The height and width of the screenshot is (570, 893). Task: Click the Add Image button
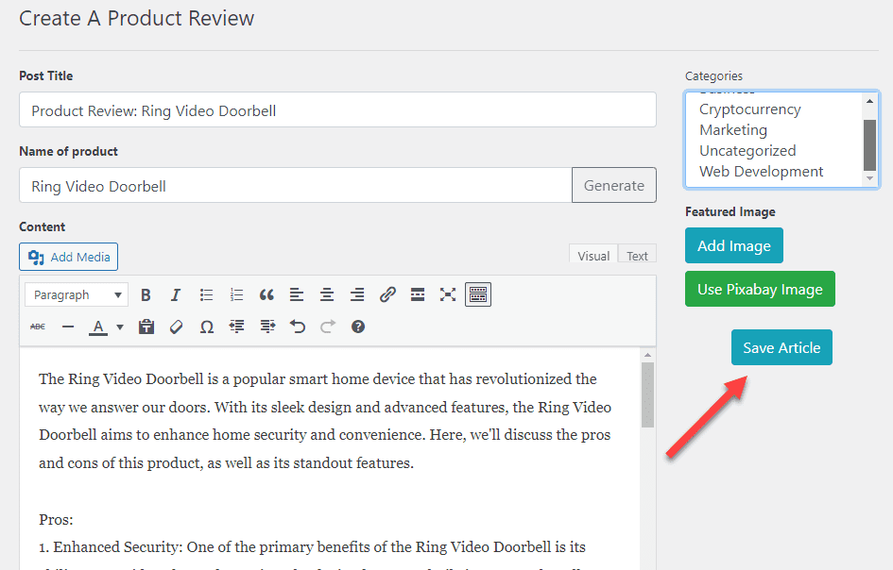point(734,245)
